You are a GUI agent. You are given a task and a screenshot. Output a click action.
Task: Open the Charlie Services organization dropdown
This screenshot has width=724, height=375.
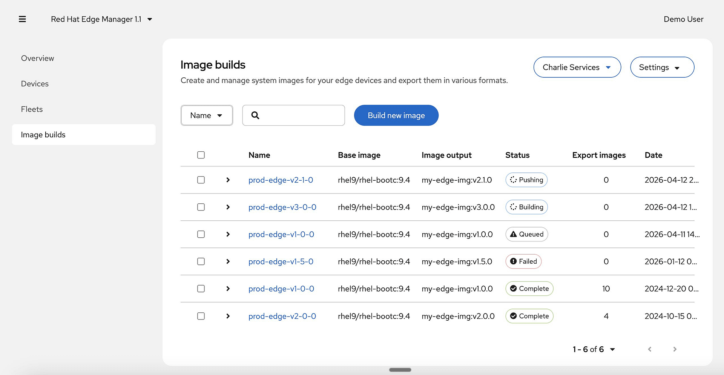[577, 67]
